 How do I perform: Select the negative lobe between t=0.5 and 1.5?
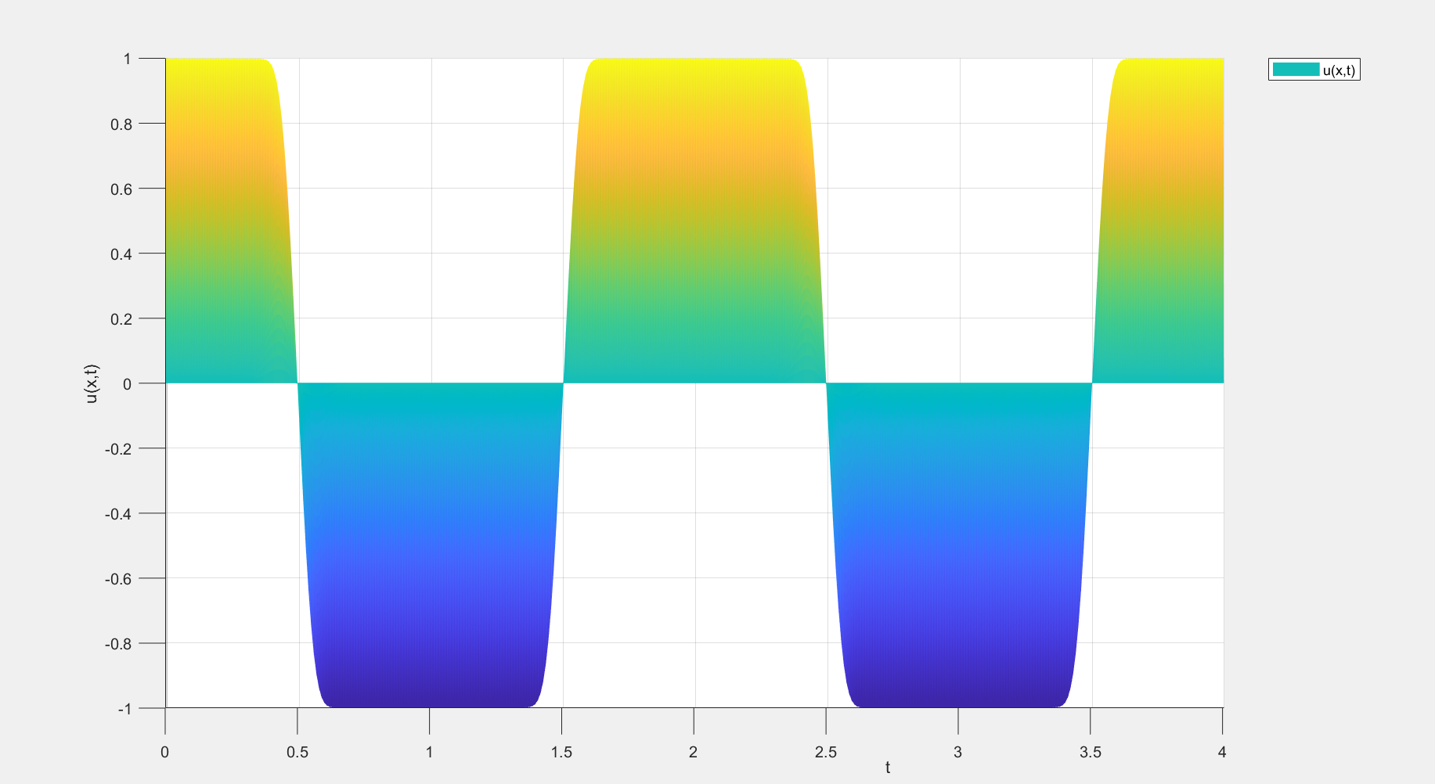click(x=429, y=548)
